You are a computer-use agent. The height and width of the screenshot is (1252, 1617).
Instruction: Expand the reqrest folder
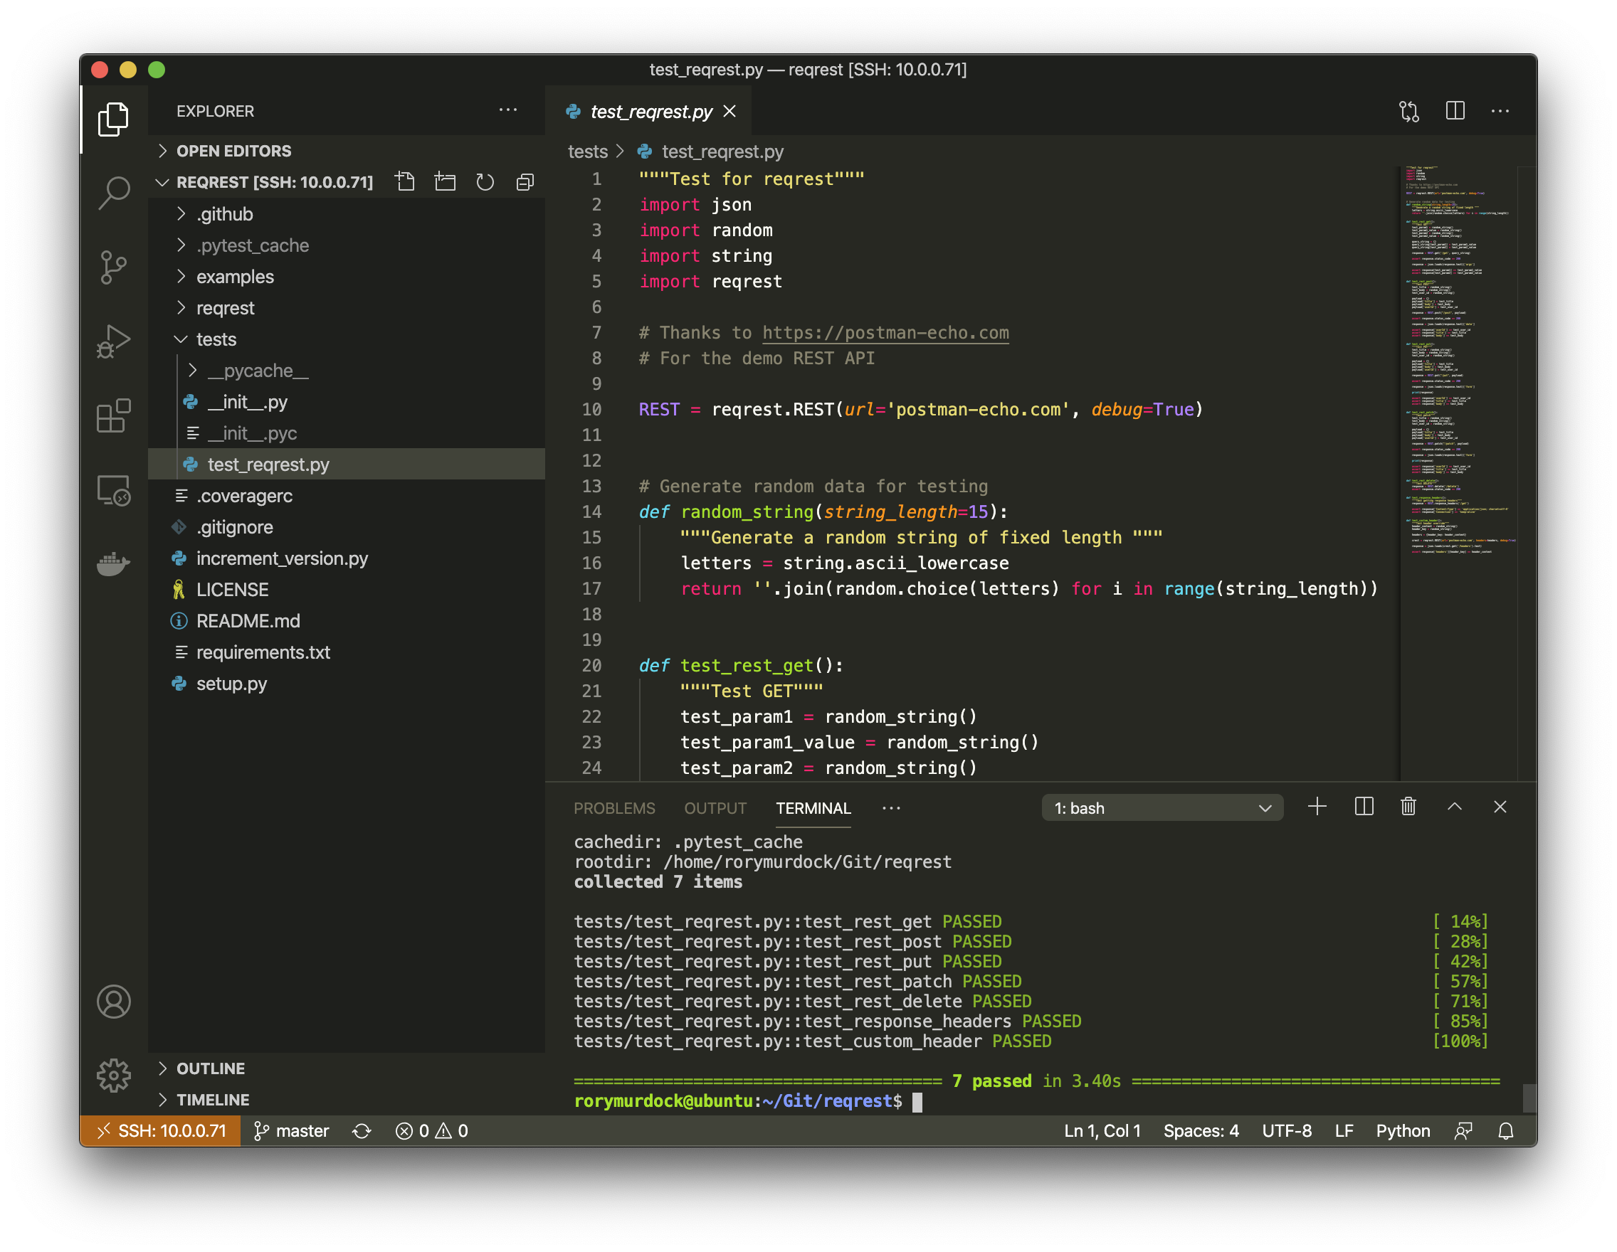coord(347,308)
